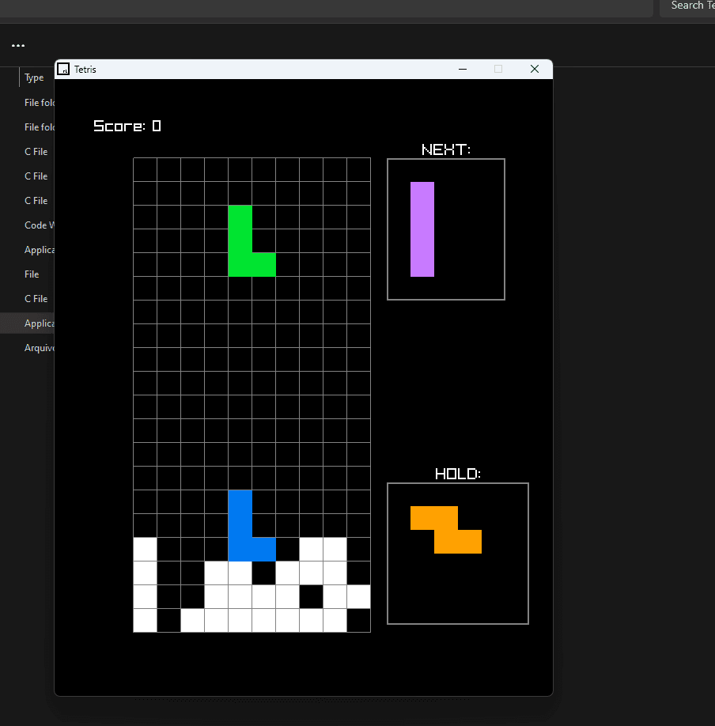
Task: Click the HOLD: label
Action: (458, 474)
